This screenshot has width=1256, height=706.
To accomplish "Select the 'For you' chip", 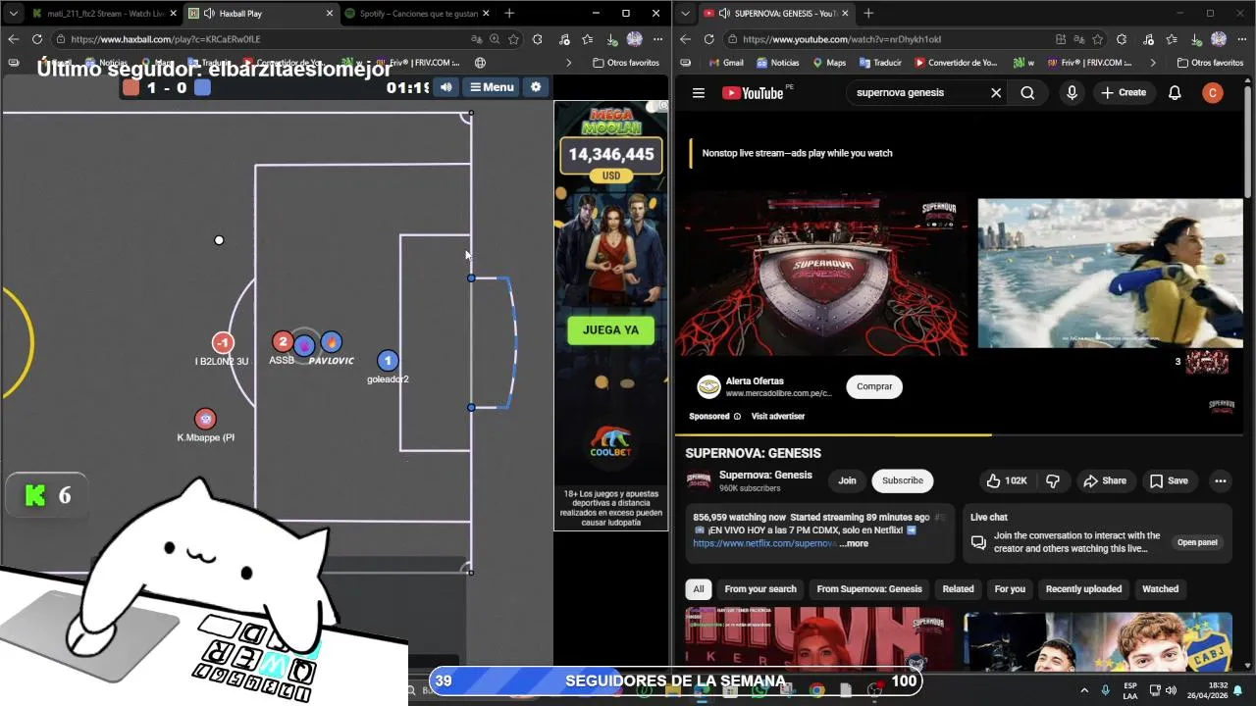I will coord(1010,589).
